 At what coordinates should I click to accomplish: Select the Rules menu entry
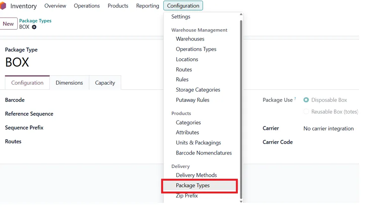182,79
